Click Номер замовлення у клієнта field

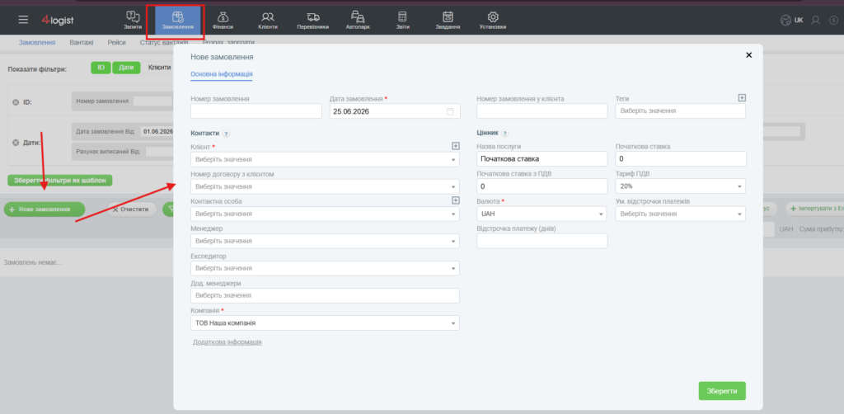tap(542, 111)
